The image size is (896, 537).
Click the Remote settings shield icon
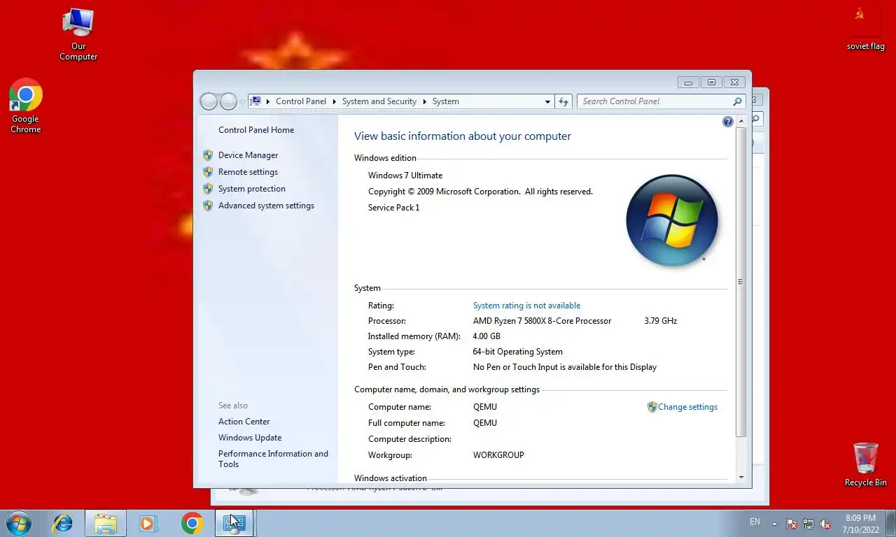(x=208, y=172)
